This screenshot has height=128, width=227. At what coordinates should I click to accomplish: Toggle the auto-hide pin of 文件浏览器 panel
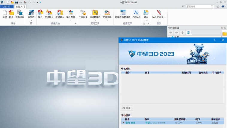coord(222,28)
